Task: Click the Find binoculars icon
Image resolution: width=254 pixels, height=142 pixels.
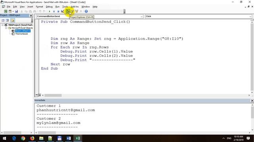Action: pyautogui.click(x=35, y=11)
